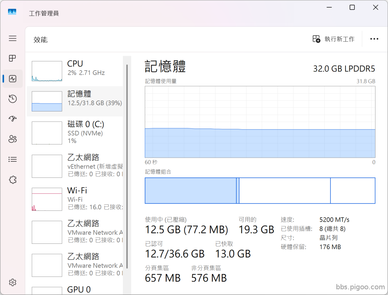Select 磁碟 0 (C:) item
This screenshot has width=388, height=295.
click(75, 133)
